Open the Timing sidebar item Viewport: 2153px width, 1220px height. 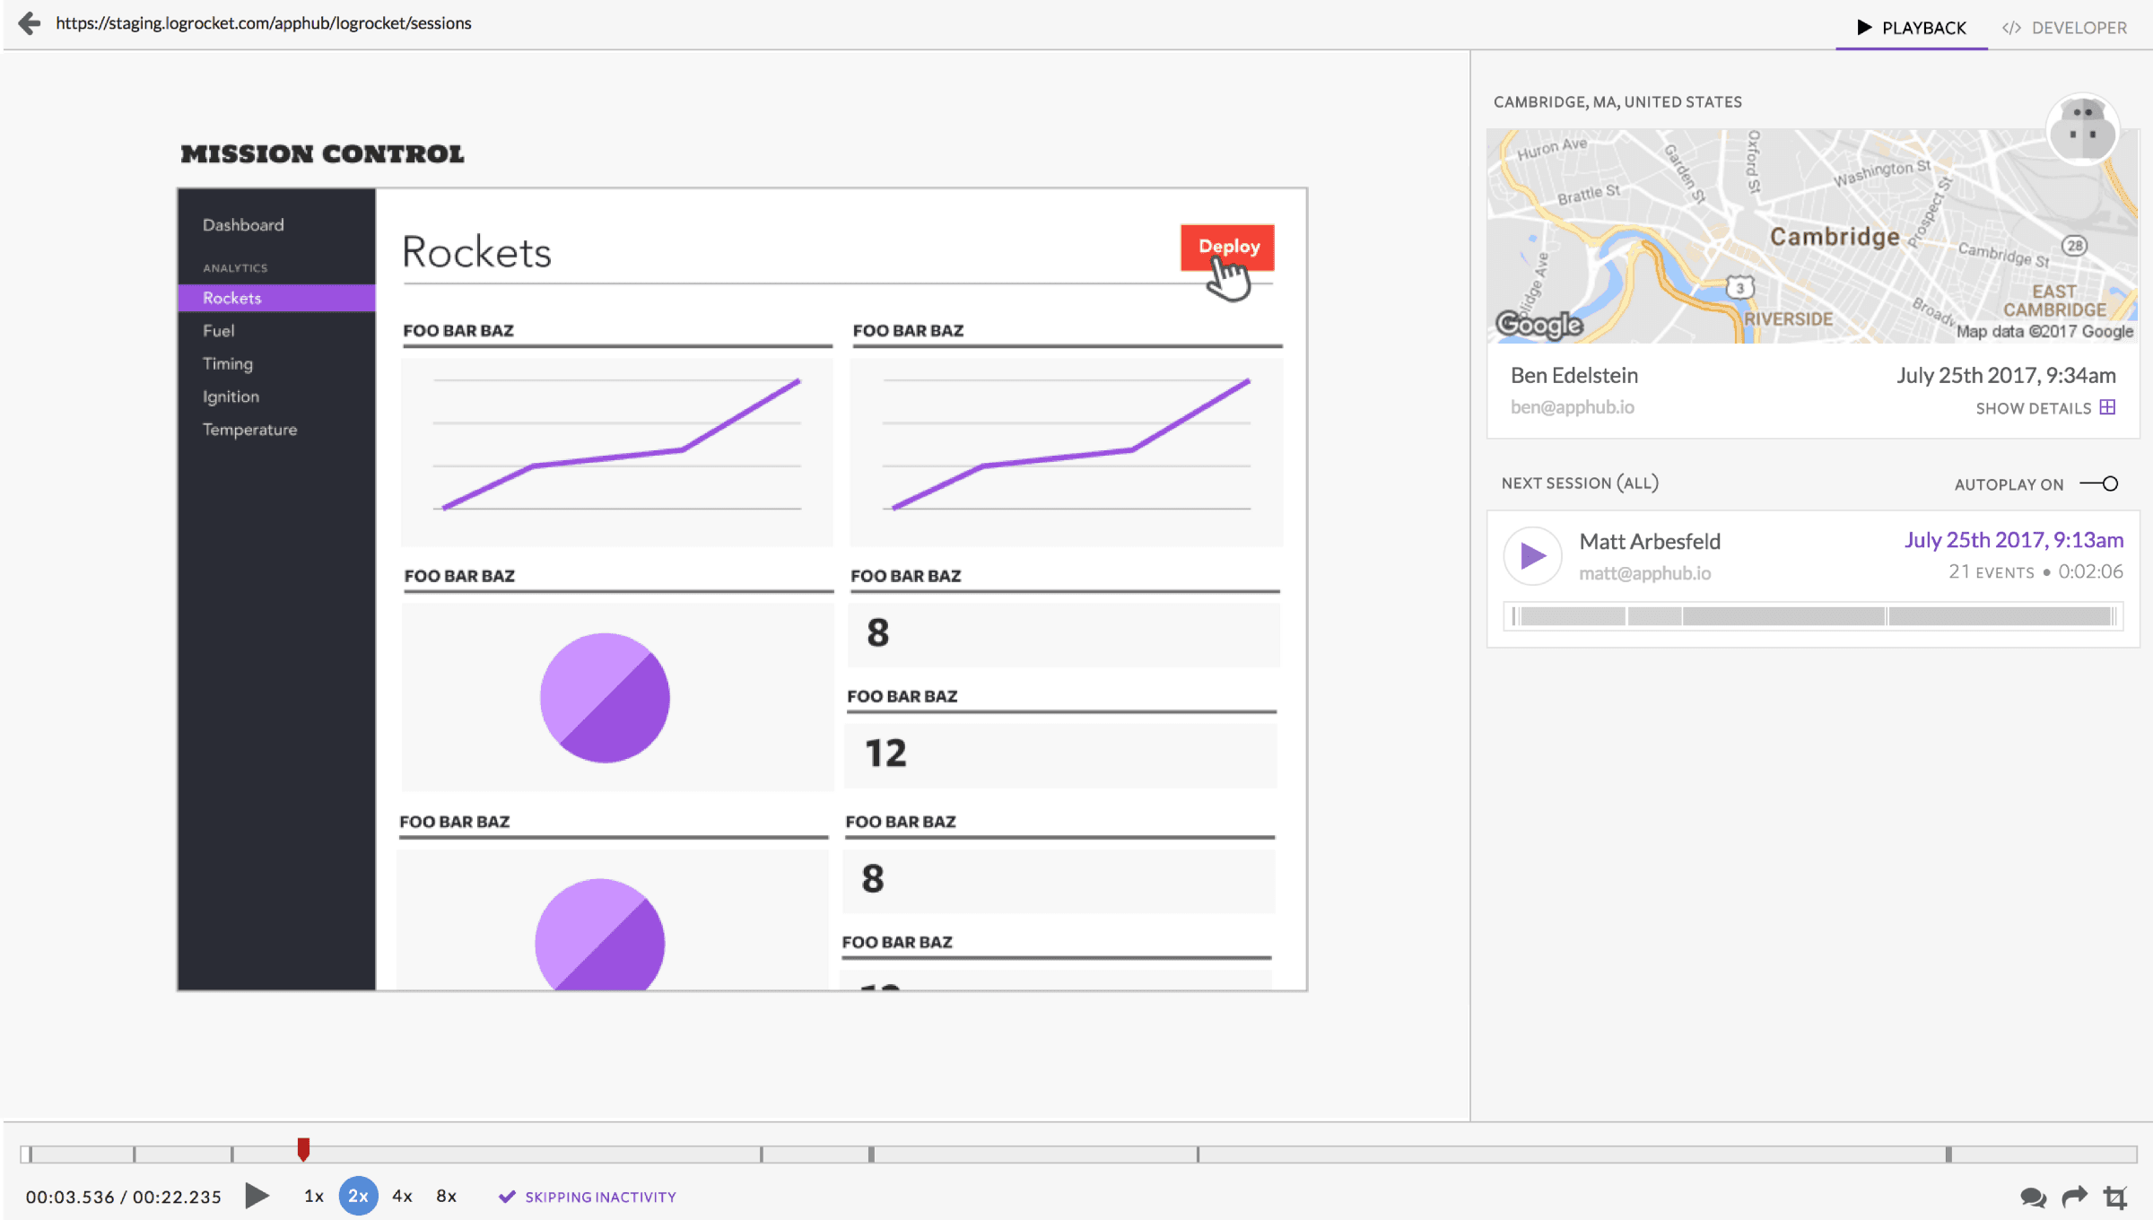pos(228,363)
